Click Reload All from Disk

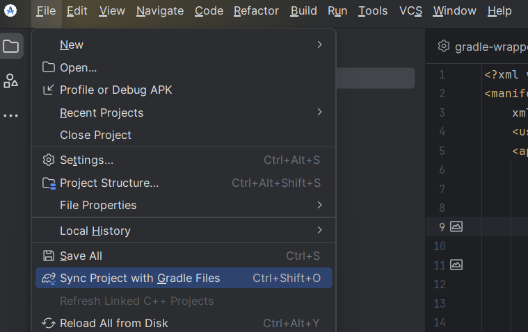coord(114,323)
